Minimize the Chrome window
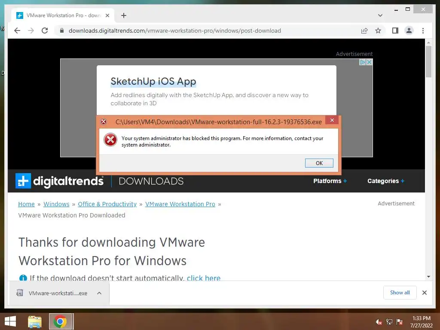Screen dimensions: 440x330 (x=396, y=9)
